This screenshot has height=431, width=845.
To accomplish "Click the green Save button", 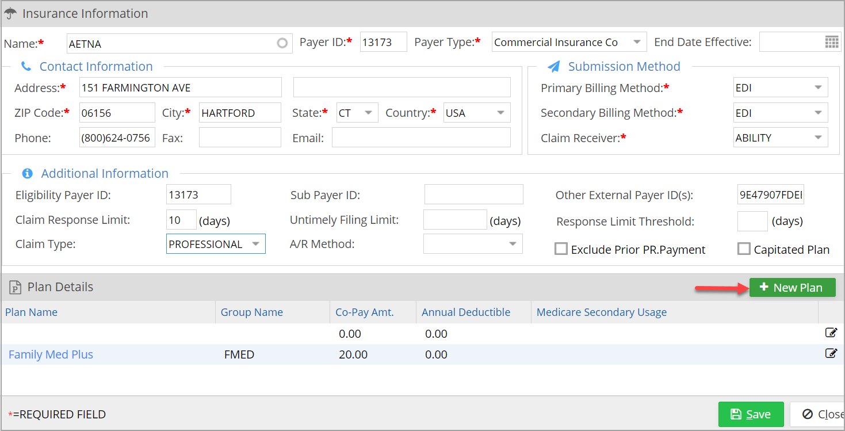I will [751, 414].
